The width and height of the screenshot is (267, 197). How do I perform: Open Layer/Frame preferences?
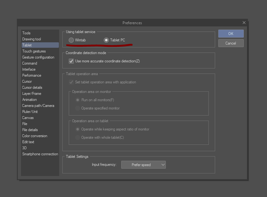point(32,94)
